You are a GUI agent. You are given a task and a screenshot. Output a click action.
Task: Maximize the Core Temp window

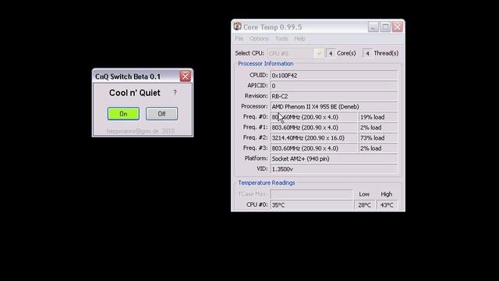click(x=385, y=27)
